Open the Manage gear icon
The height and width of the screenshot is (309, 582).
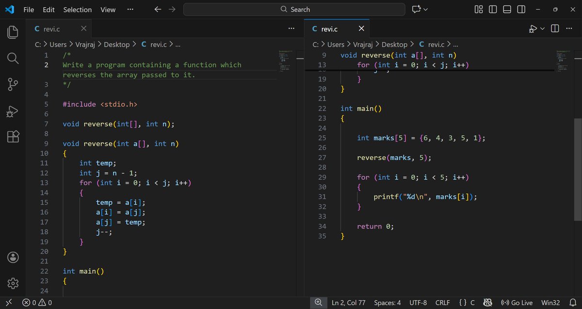point(13,283)
